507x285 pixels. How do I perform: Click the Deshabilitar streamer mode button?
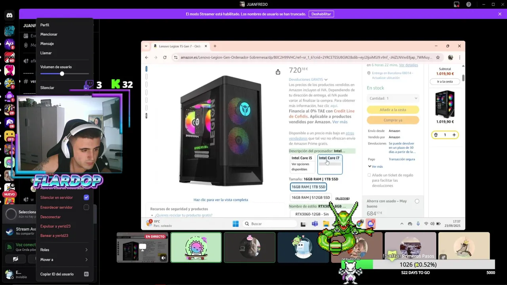click(321, 14)
